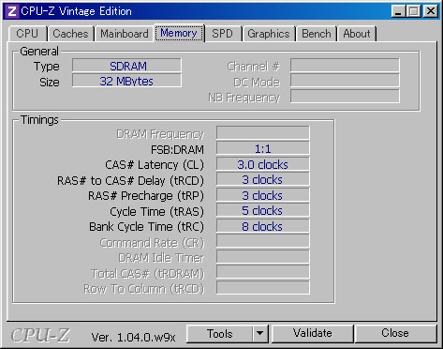Open the About tab
The image size is (443, 349).
pos(357,34)
